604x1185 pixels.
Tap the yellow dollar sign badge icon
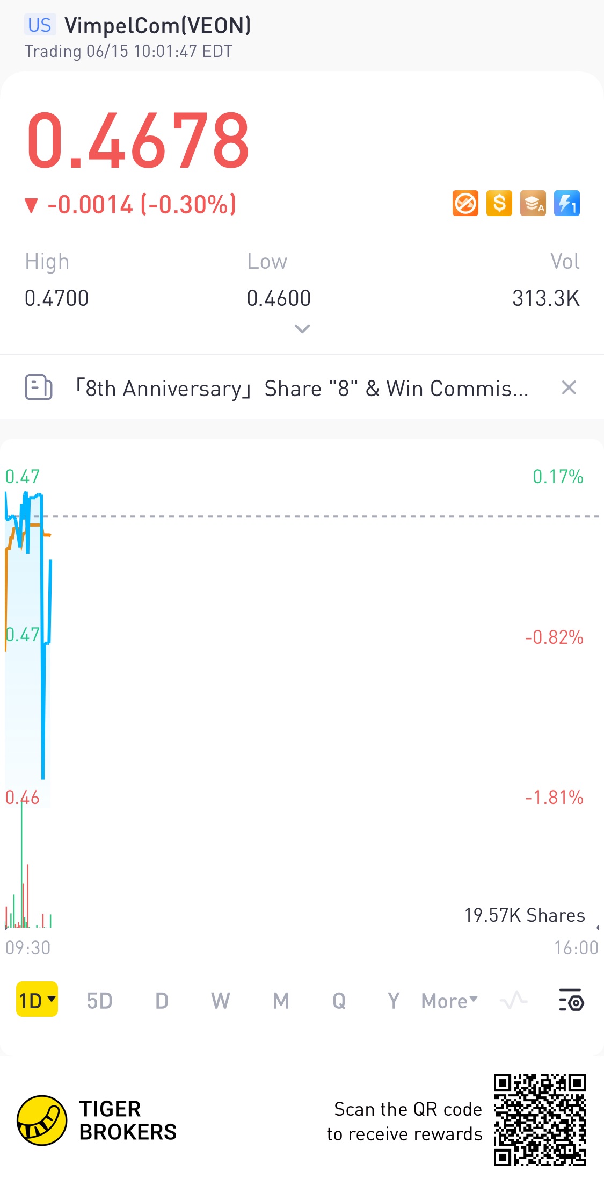coord(499,204)
